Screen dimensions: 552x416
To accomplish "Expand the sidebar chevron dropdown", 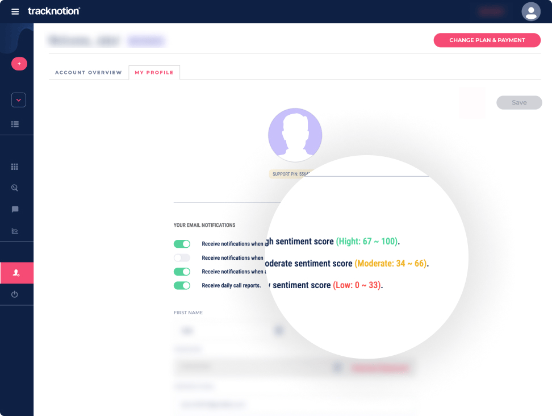I will [19, 100].
